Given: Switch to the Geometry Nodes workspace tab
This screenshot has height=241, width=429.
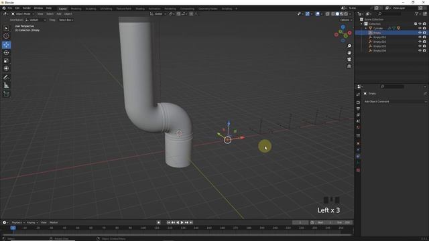Looking at the screenshot, I should (208, 9).
